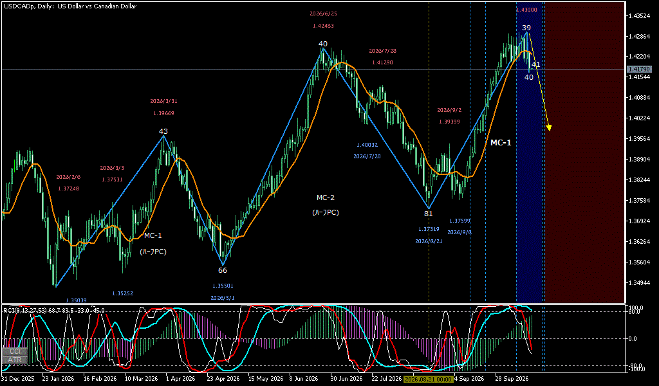Select the 1.39399 price label
The image size is (659, 386).
[x=449, y=122]
